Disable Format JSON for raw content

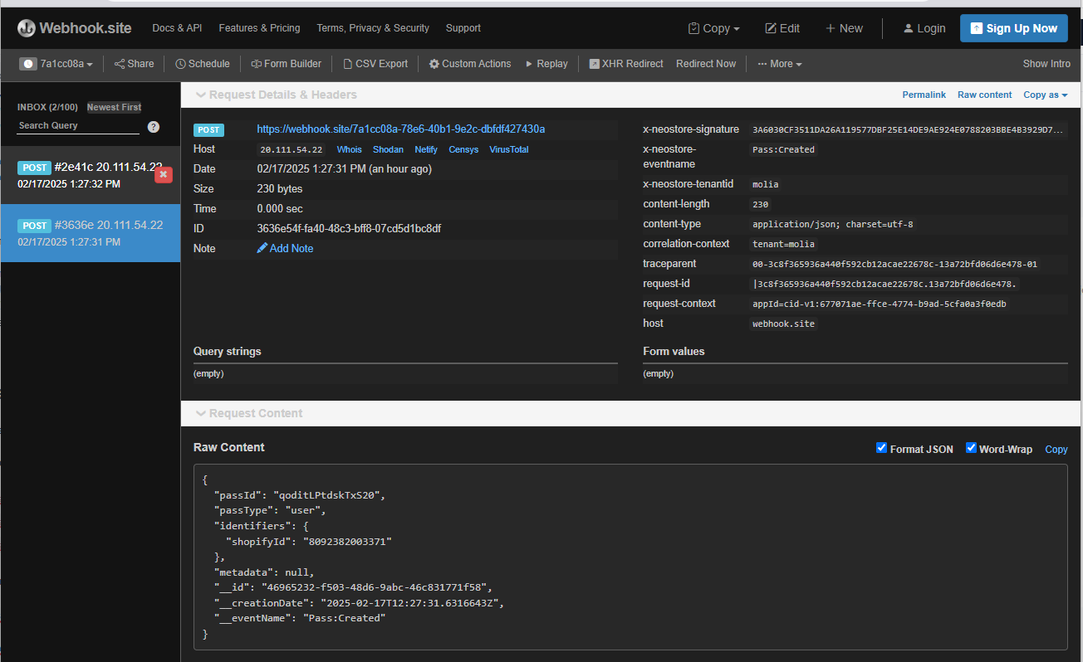pos(881,447)
